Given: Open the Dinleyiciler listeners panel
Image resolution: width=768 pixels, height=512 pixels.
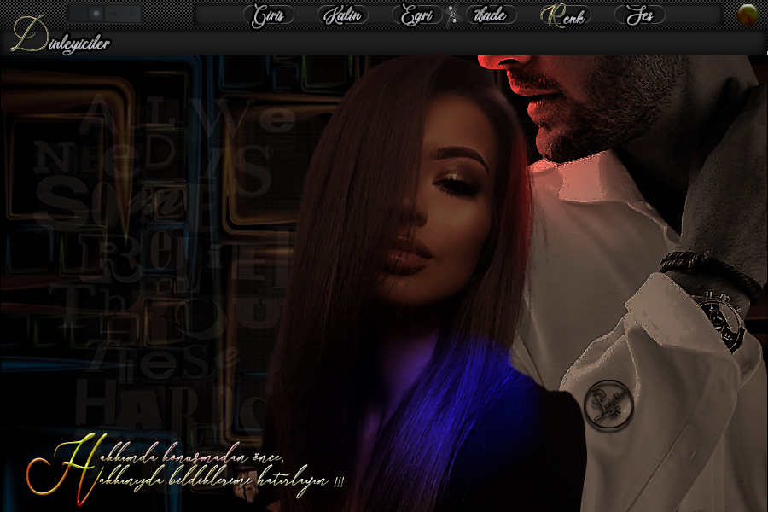Looking at the screenshot, I should [61, 43].
